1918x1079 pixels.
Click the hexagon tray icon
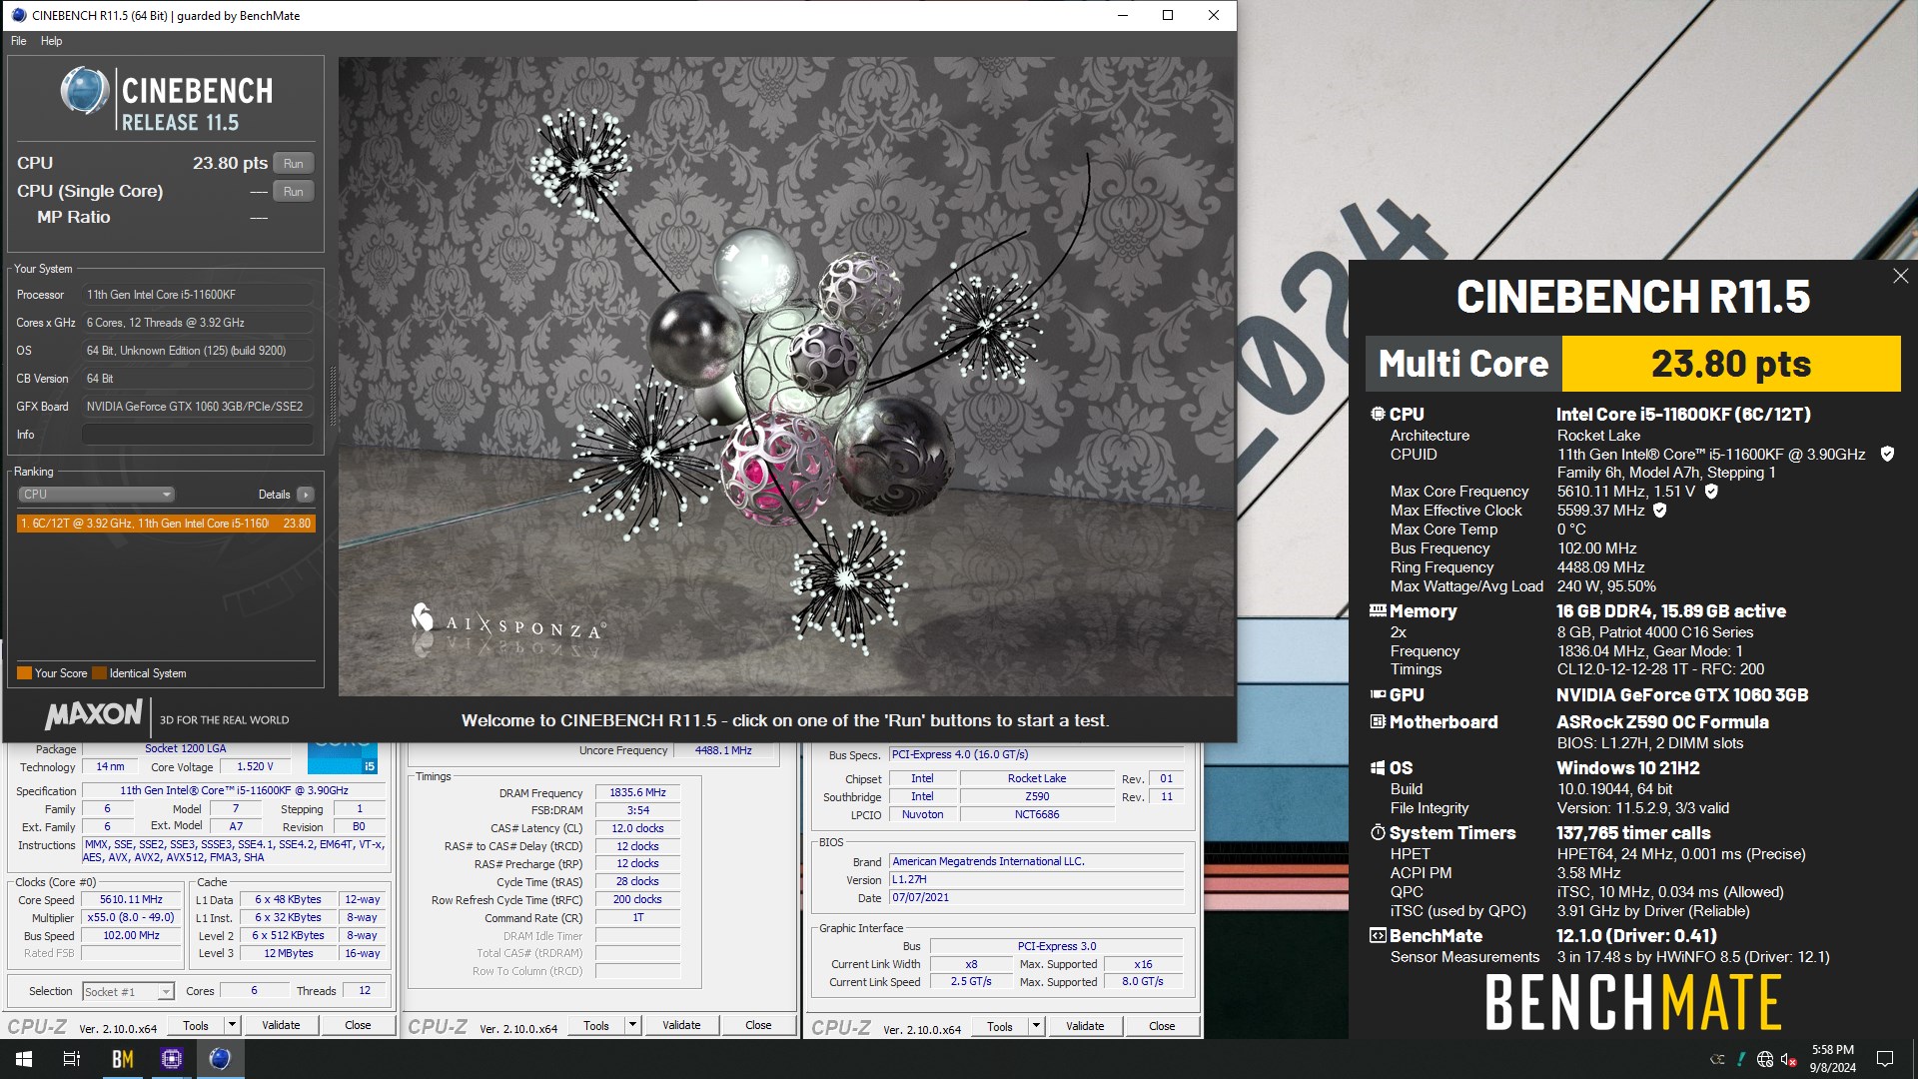pos(1717,1060)
